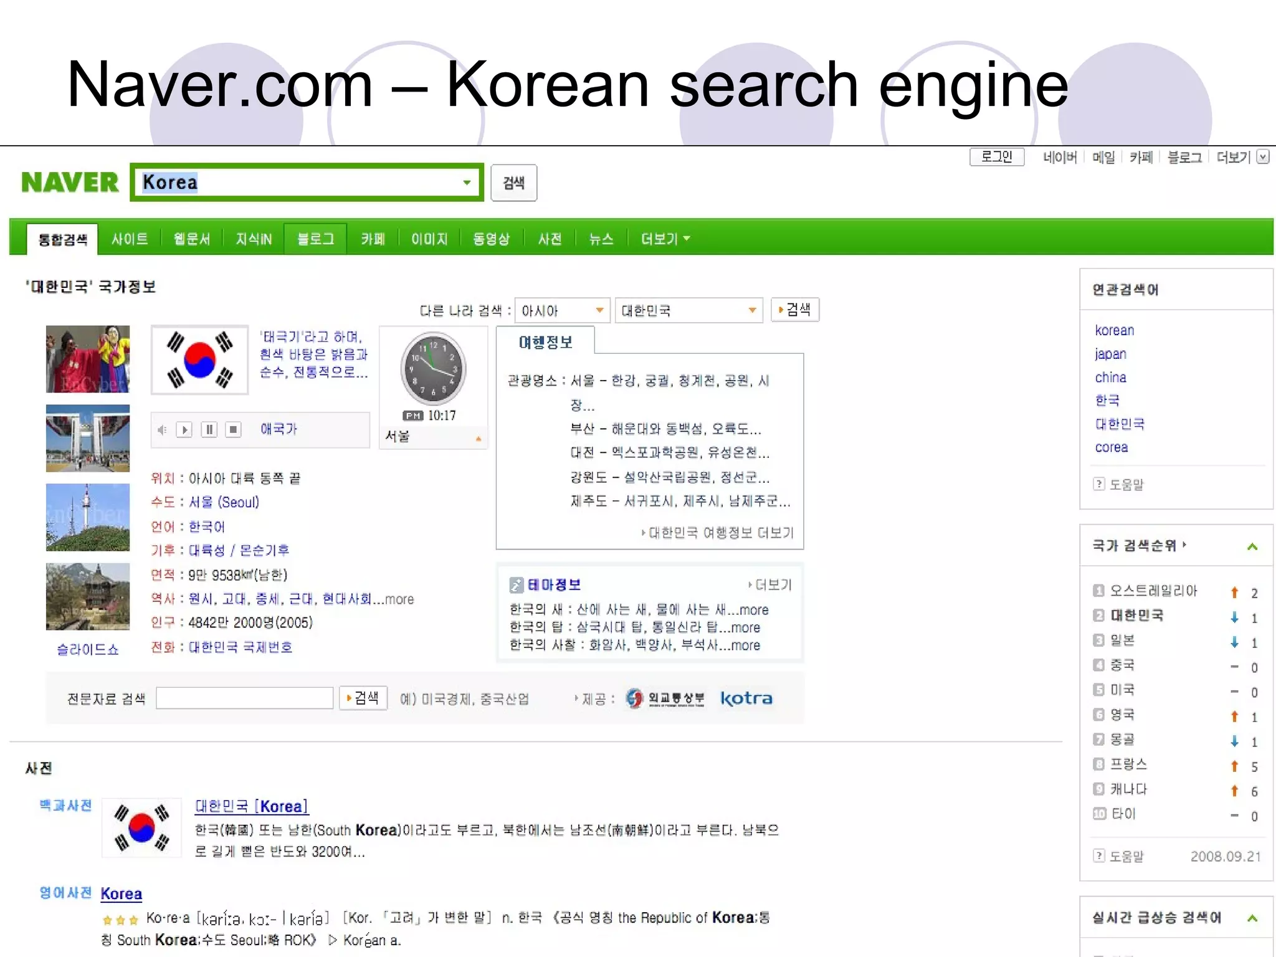The image size is (1276, 957).
Task: Click related search term japan
Action: tap(1111, 354)
